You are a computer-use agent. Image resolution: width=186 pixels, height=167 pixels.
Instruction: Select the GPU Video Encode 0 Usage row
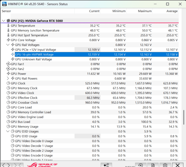pyautogui.click(x=95, y=155)
